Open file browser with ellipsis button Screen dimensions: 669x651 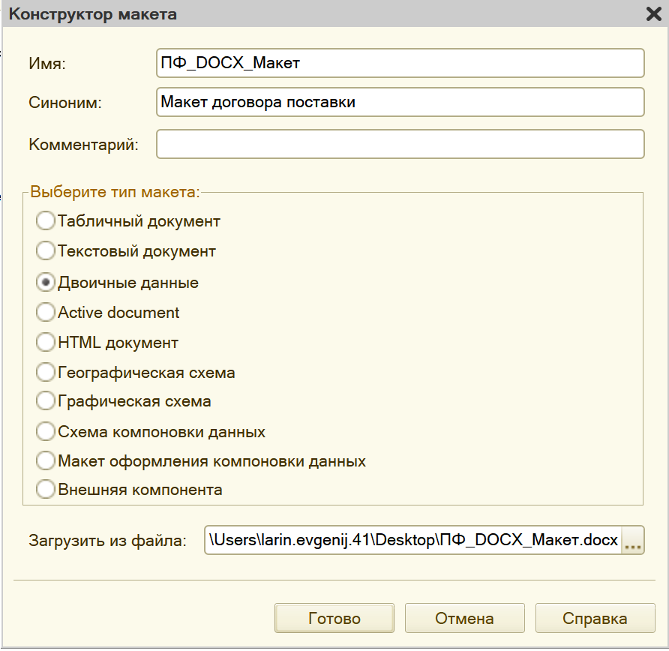633,541
